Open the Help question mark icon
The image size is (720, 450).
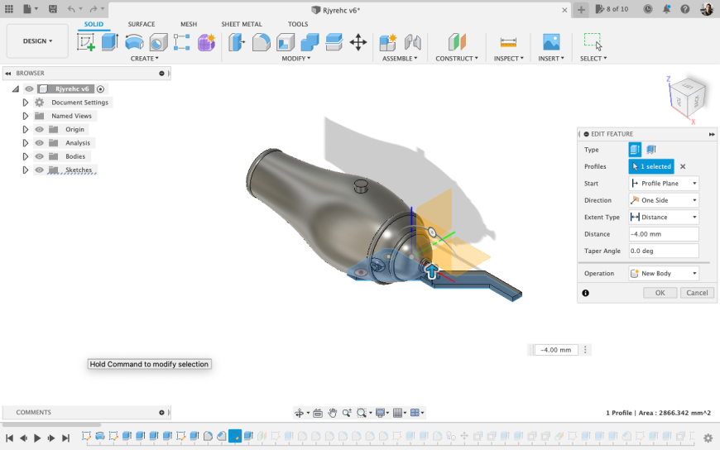(684, 9)
